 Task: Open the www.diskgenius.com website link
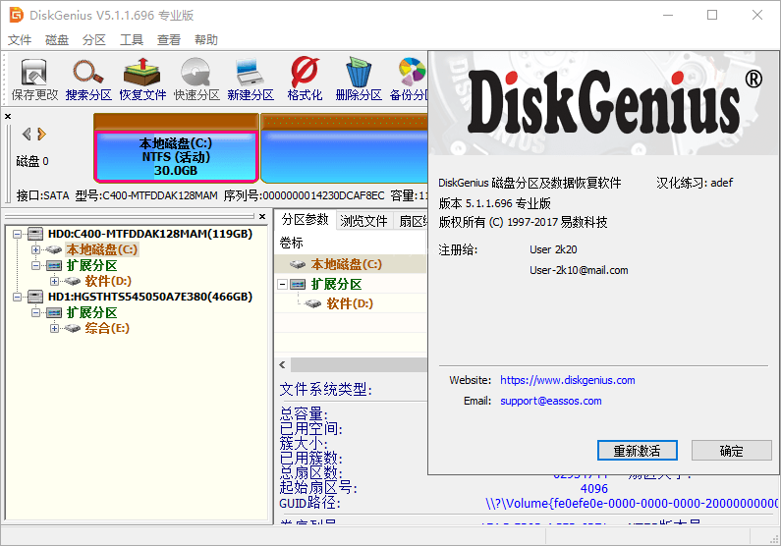[x=567, y=380]
